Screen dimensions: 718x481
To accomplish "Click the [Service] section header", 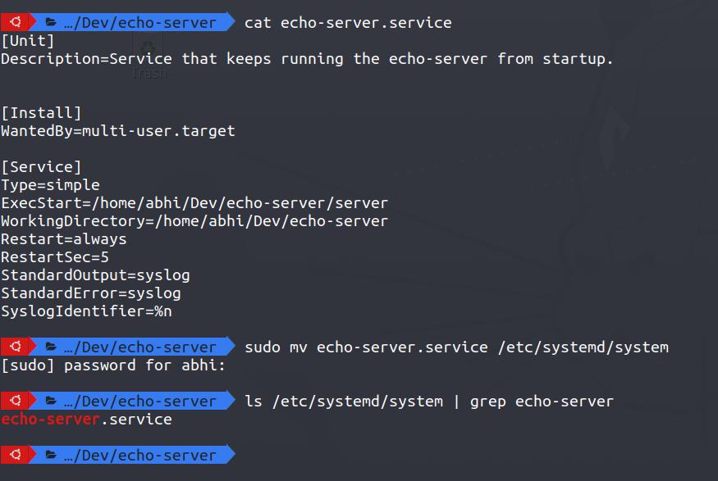I will 41,166.
